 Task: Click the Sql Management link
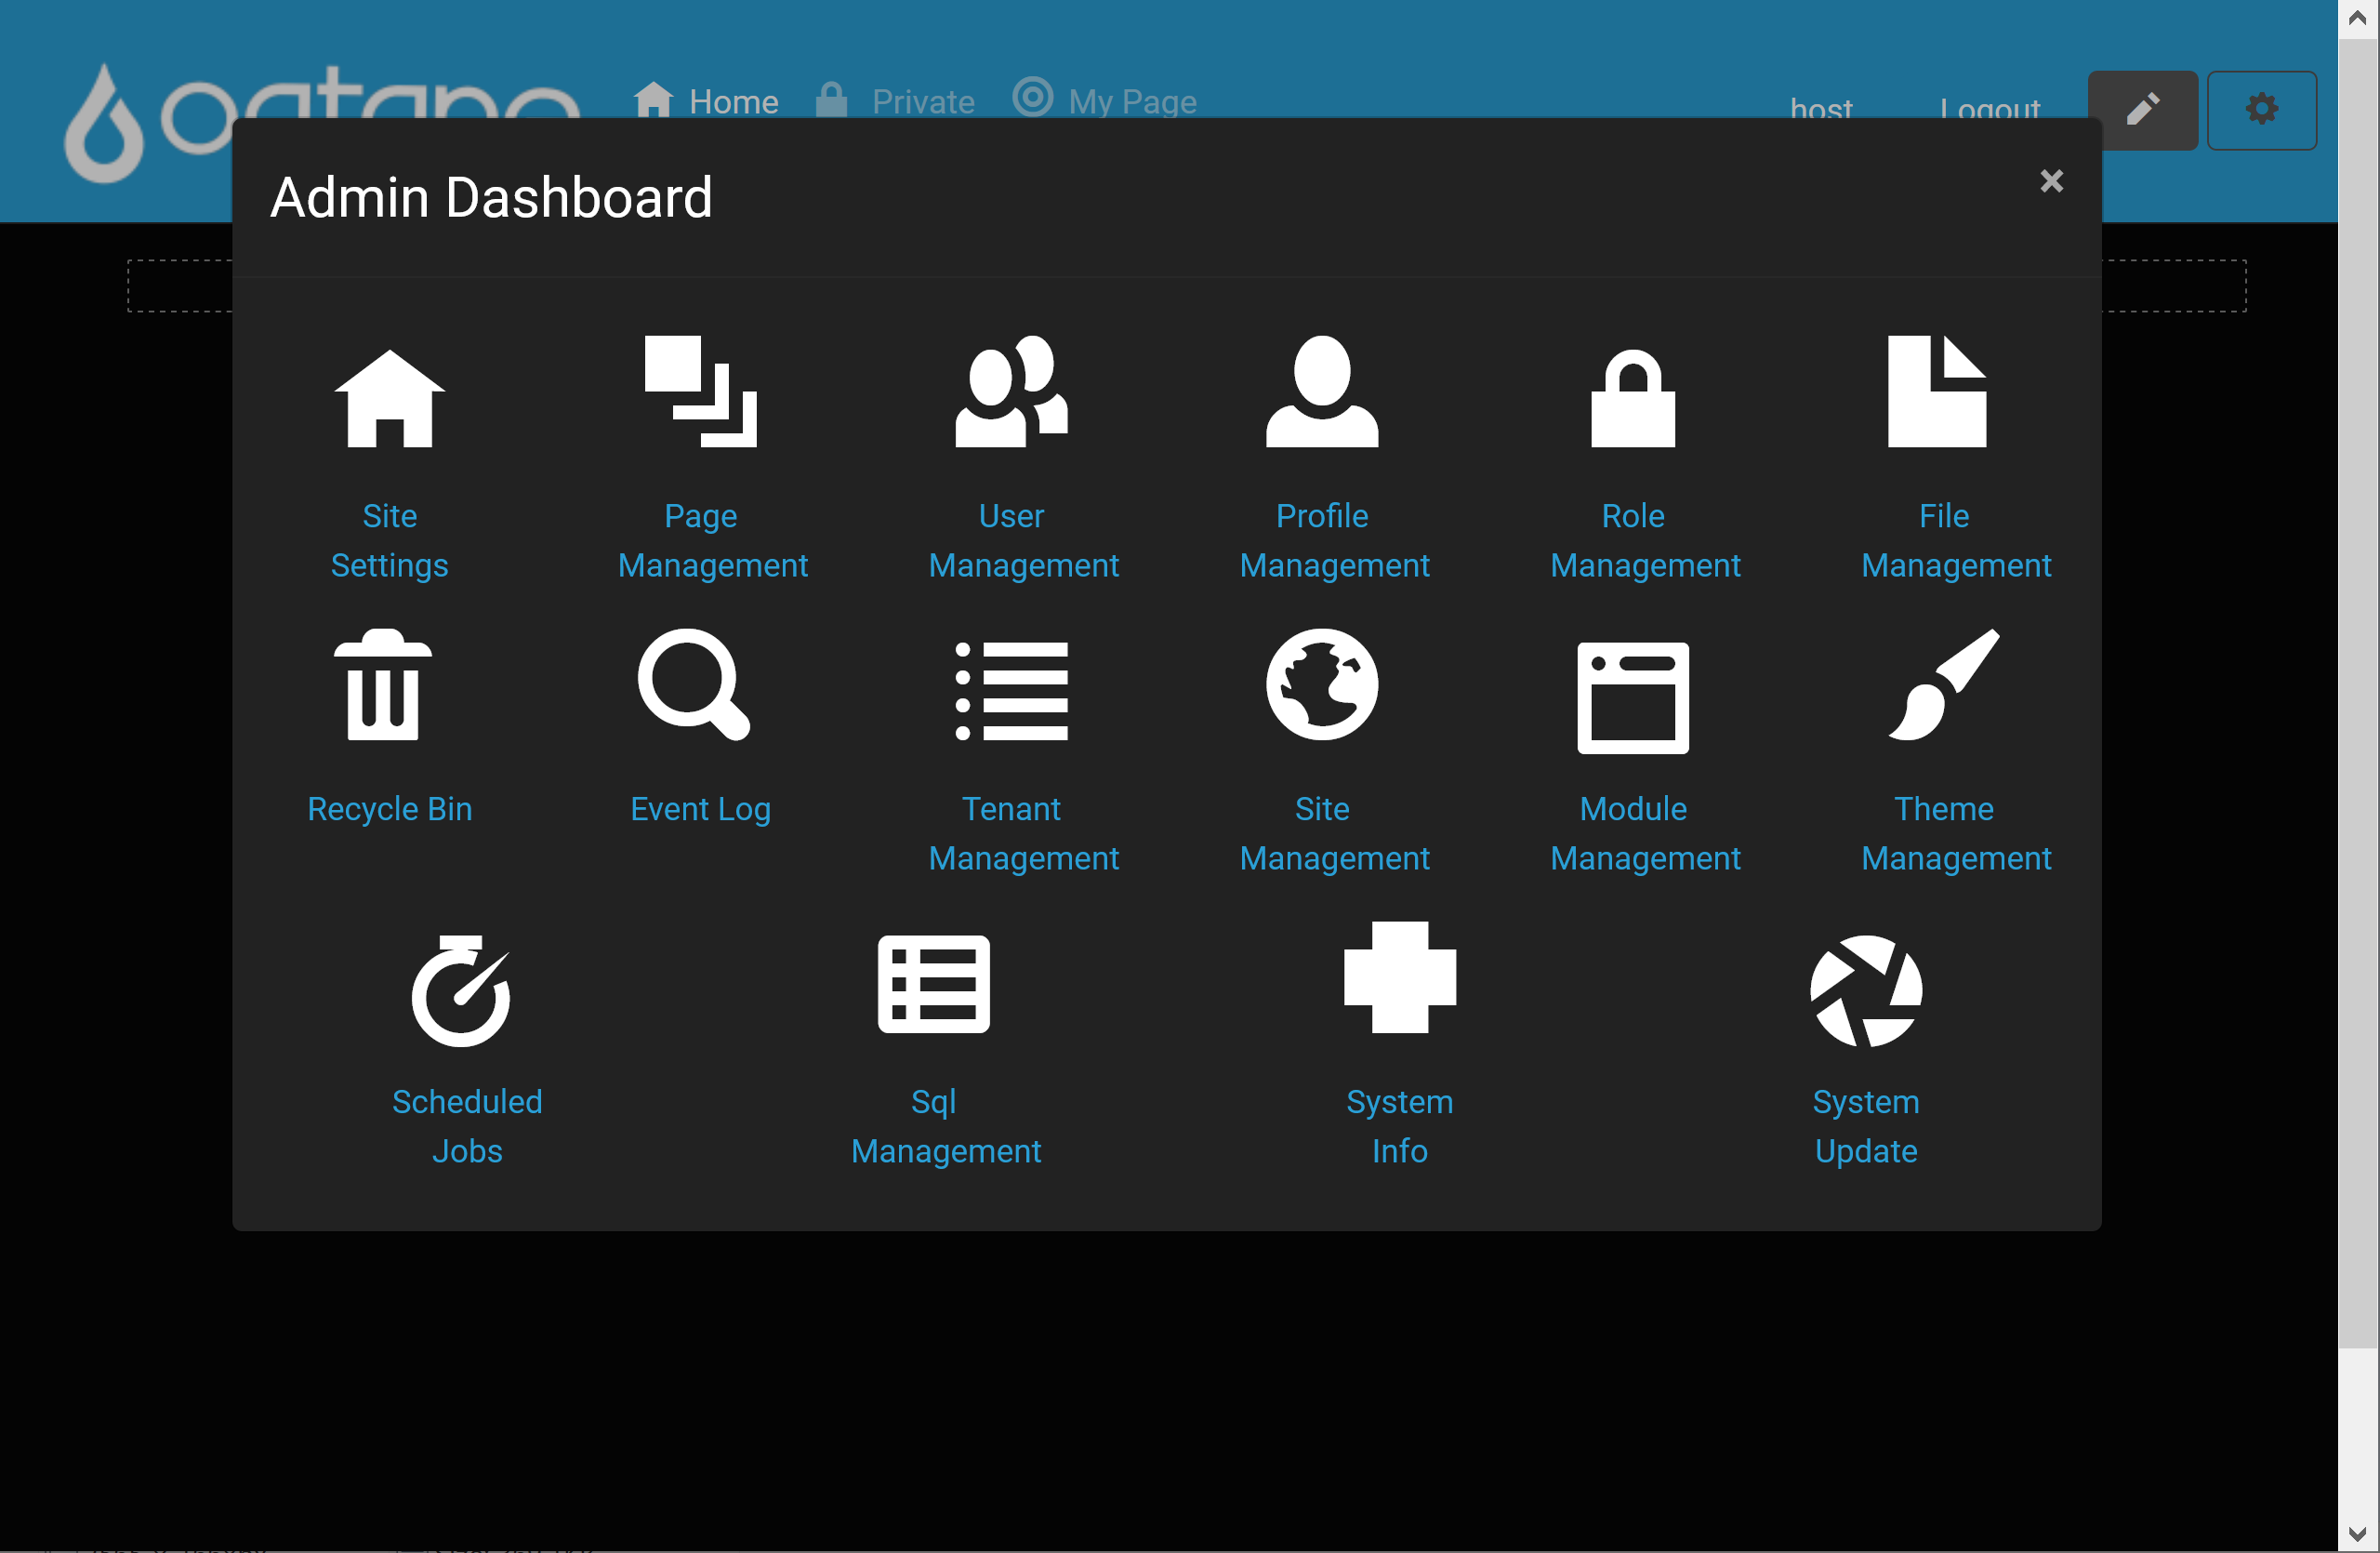click(x=945, y=1126)
